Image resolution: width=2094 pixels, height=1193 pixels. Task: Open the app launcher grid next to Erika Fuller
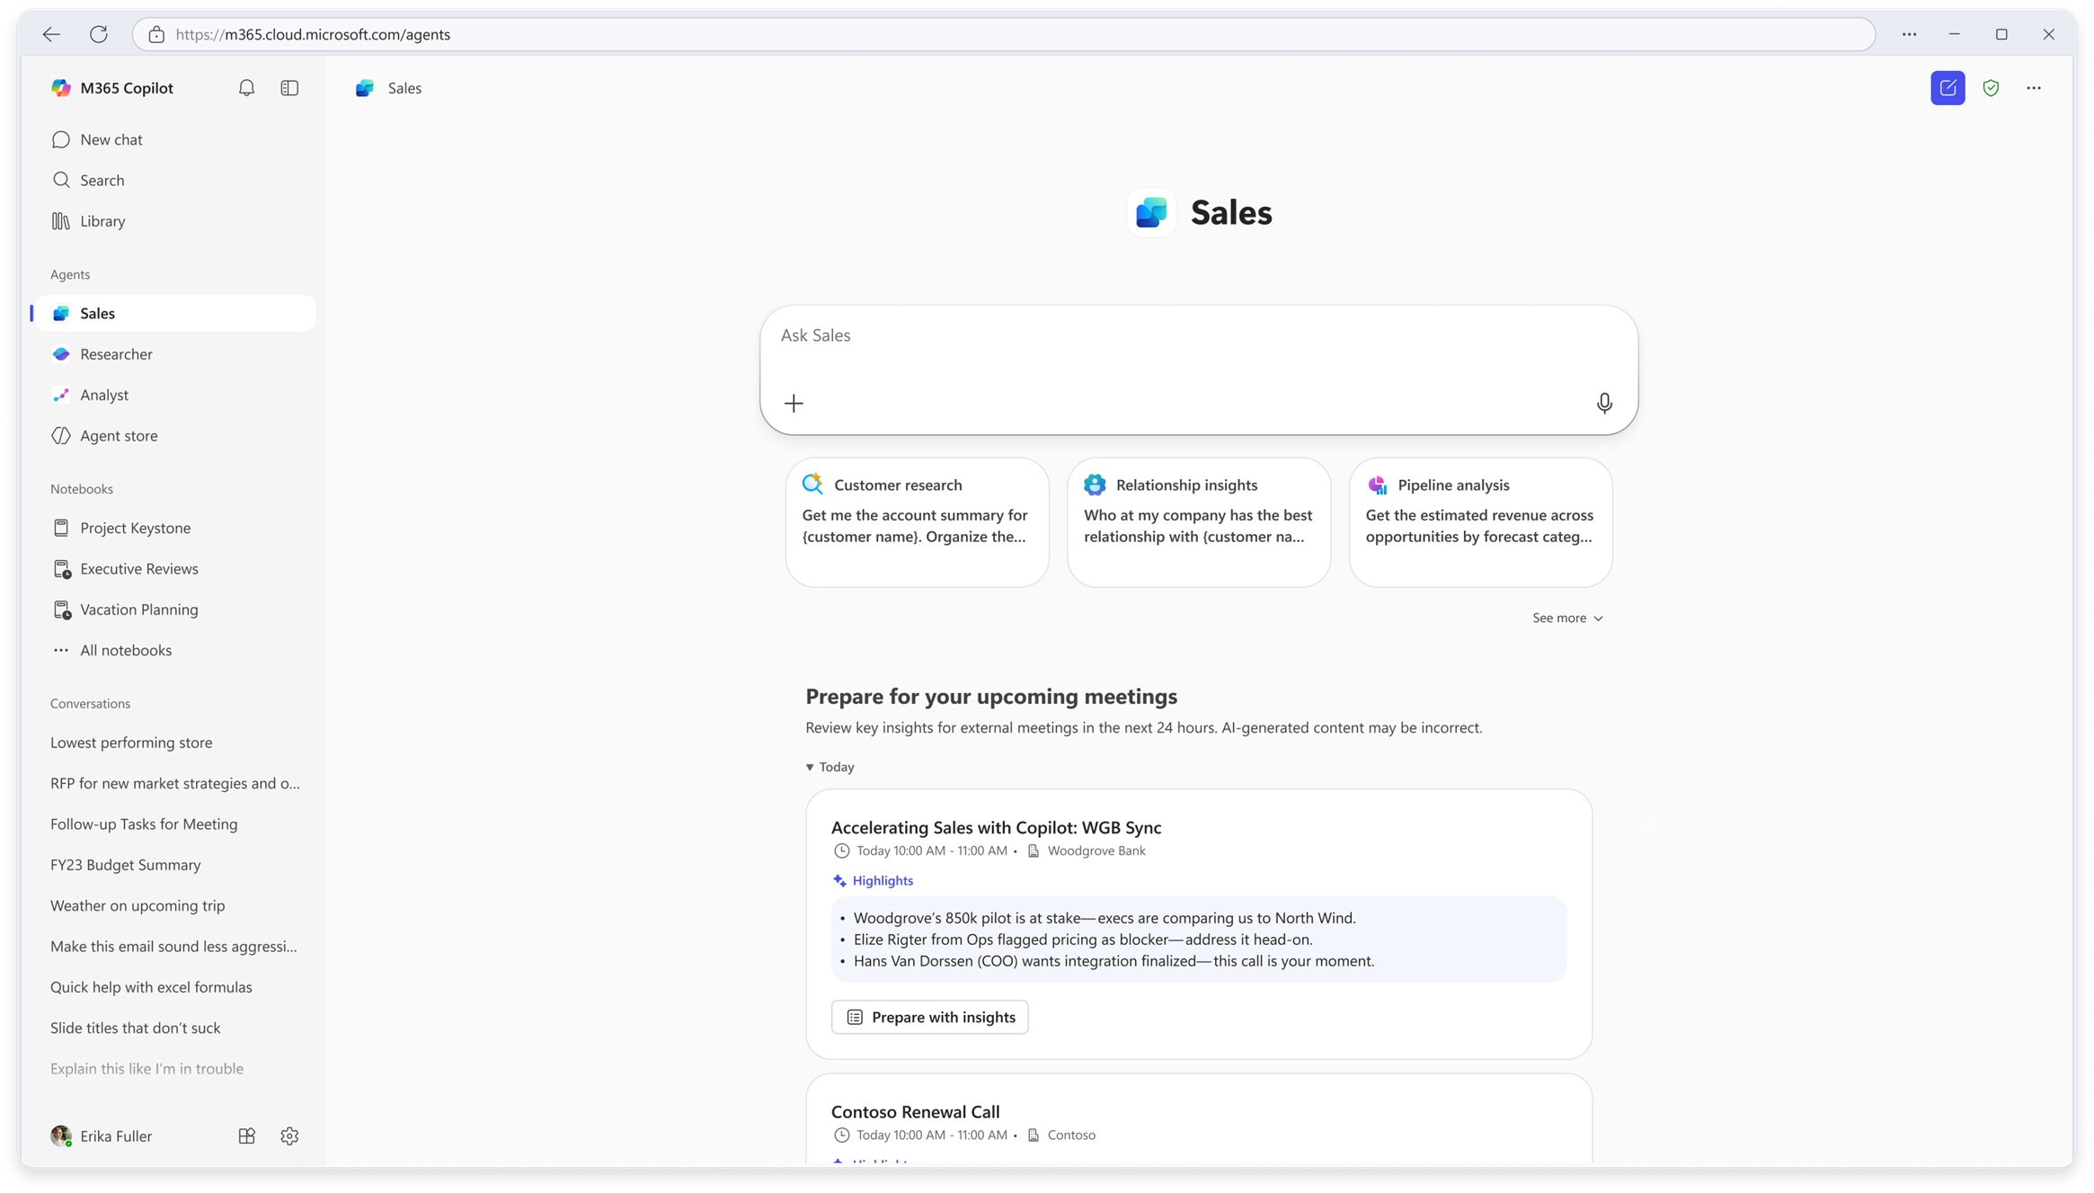(246, 1135)
